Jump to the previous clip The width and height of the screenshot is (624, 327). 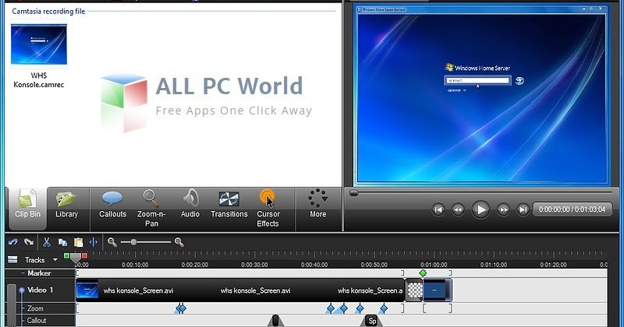[x=438, y=209]
